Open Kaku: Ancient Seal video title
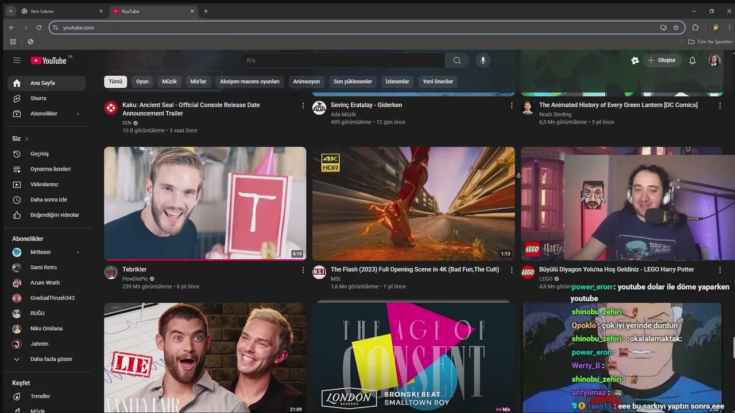The image size is (735, 413). [191, 109]
